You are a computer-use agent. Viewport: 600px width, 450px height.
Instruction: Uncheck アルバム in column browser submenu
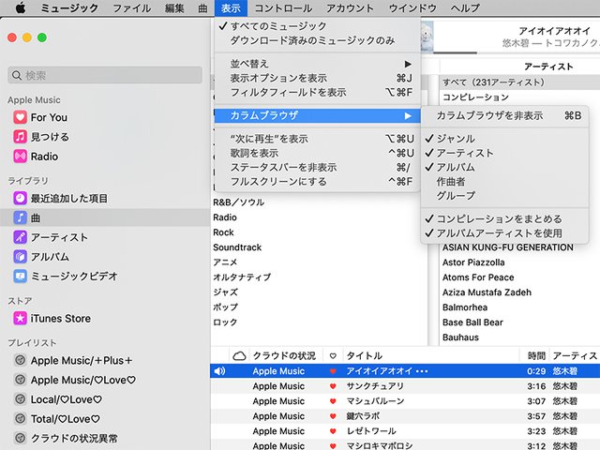pos(456,167)
